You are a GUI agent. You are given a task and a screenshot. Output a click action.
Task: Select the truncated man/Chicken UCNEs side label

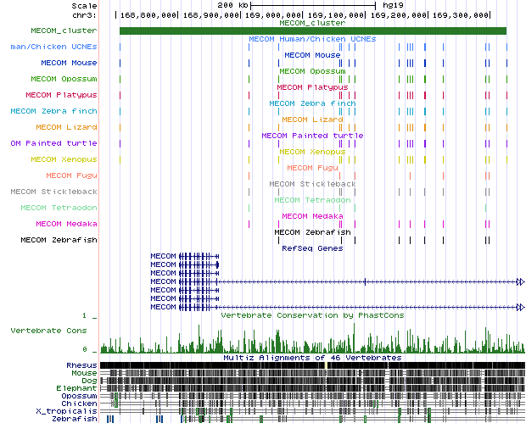pos(49,46)
